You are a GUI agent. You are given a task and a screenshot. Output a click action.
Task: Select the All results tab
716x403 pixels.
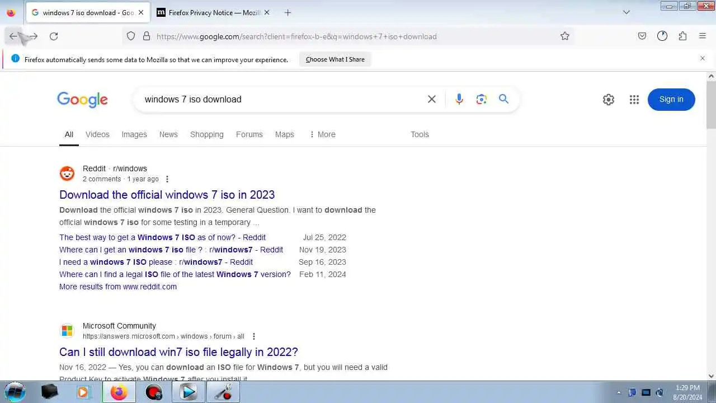pyautogui.click(x=69, y=134)
